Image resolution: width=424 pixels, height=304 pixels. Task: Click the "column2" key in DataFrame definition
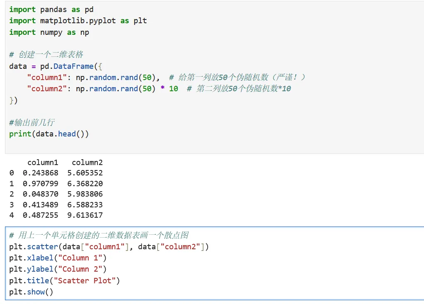47,89
